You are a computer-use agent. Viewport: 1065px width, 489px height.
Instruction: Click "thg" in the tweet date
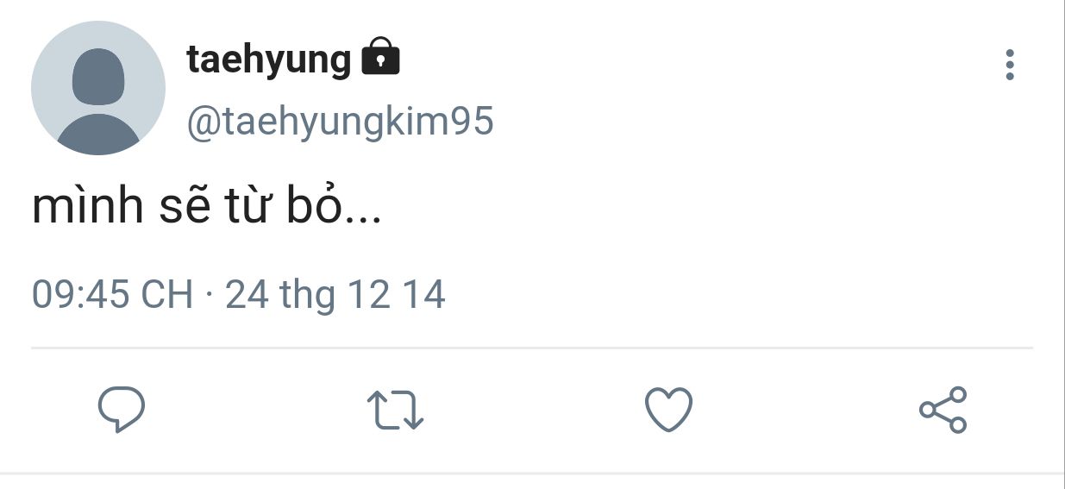(x=308, y=295)
